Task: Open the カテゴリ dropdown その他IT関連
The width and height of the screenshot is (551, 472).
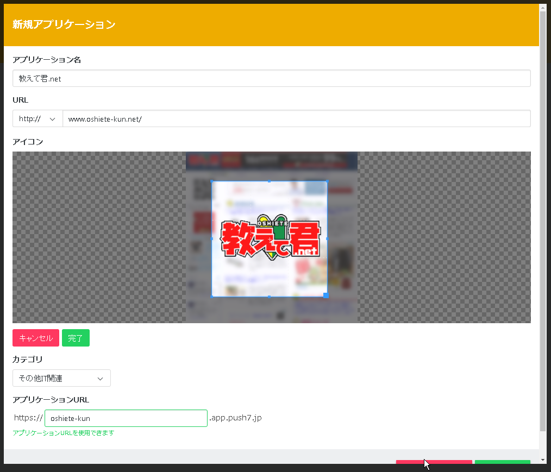Action: pyautogui.click(x=61, y=378)
